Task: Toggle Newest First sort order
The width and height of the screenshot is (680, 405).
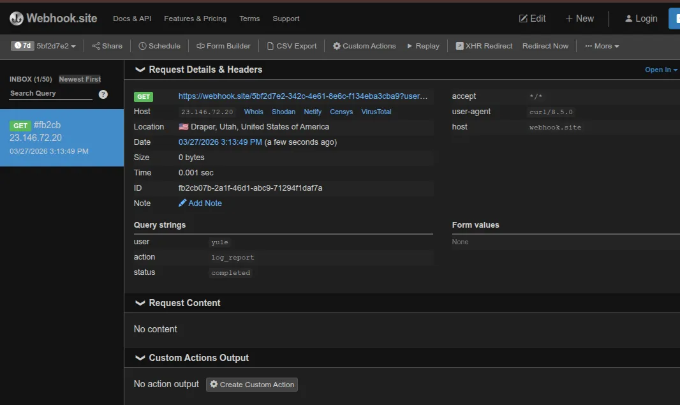Action: point(80,79)
